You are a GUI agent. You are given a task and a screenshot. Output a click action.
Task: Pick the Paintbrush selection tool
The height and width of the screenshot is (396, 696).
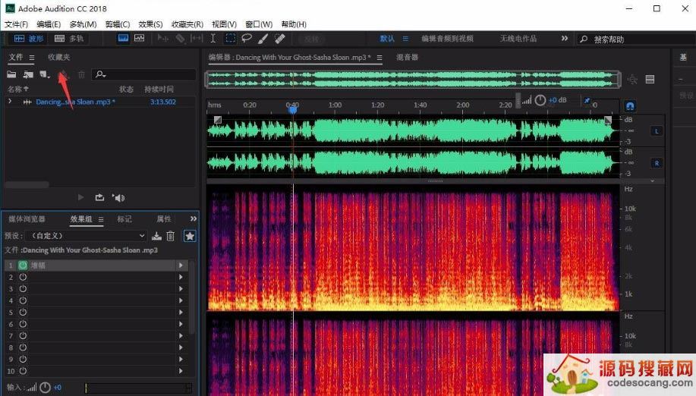coord(263,39)
